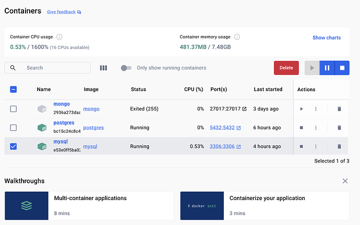Click the columns layout icon beside search

coord(103,68)
